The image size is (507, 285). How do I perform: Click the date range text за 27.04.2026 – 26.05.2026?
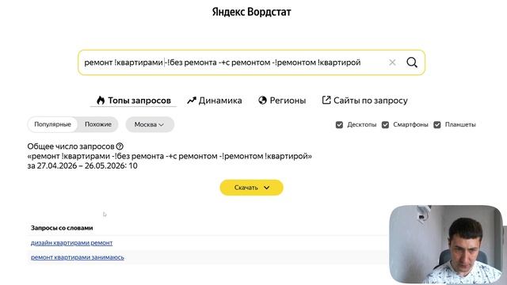coord(77,165)
